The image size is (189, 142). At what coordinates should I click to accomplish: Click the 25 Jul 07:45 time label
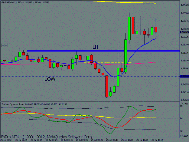coord(21,140)
